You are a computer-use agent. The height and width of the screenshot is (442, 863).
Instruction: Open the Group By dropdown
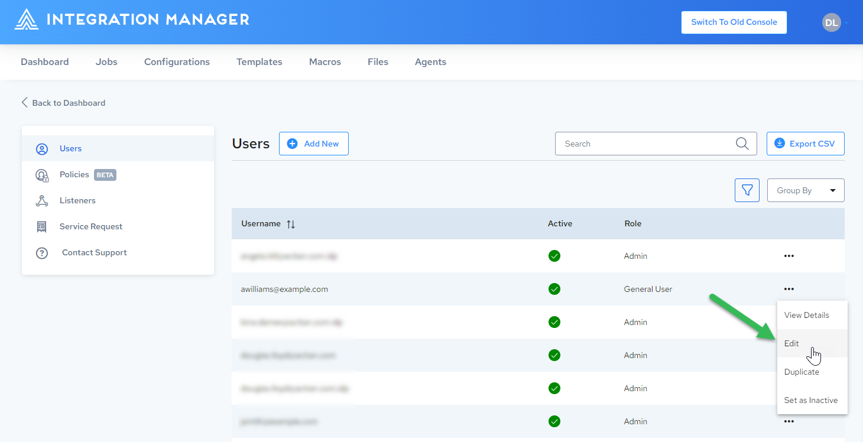tap(806, 190)
